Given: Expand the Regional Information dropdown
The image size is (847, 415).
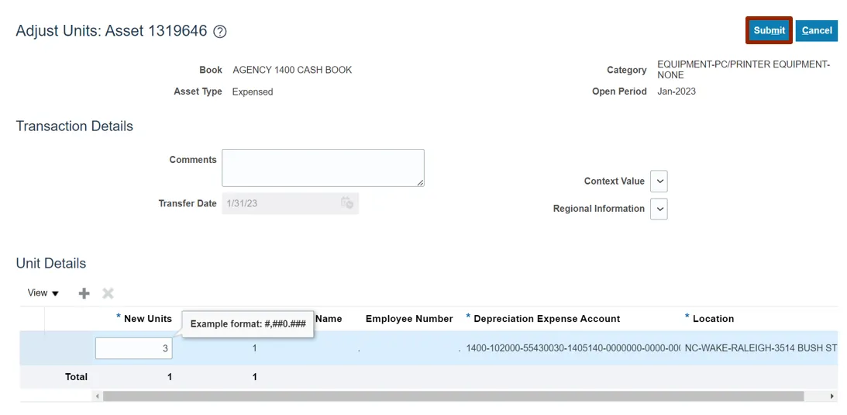Looking at the screenshot, I should coord(659,209).
